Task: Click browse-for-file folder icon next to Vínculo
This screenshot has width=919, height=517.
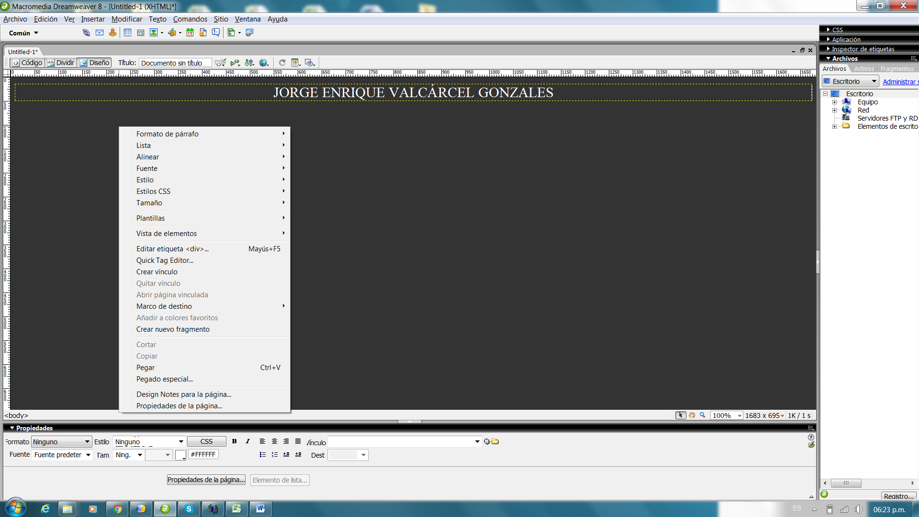Action: point(495,441)
